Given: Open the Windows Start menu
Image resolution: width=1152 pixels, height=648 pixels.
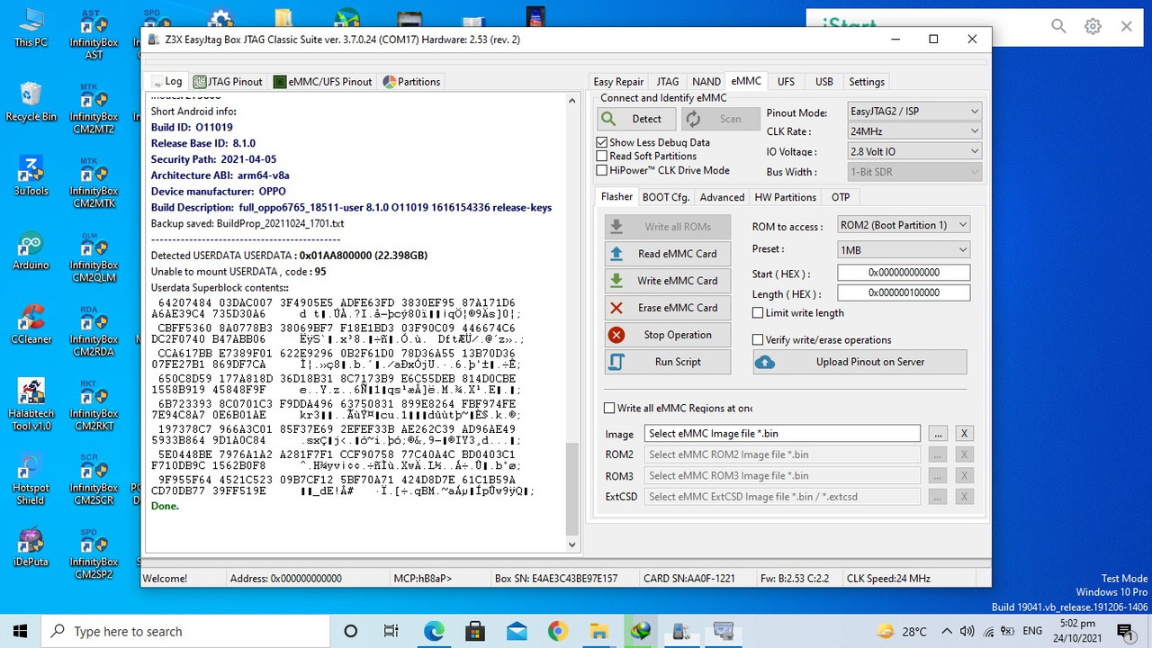Looking at the screenshot, I should [x=21, y=631].
